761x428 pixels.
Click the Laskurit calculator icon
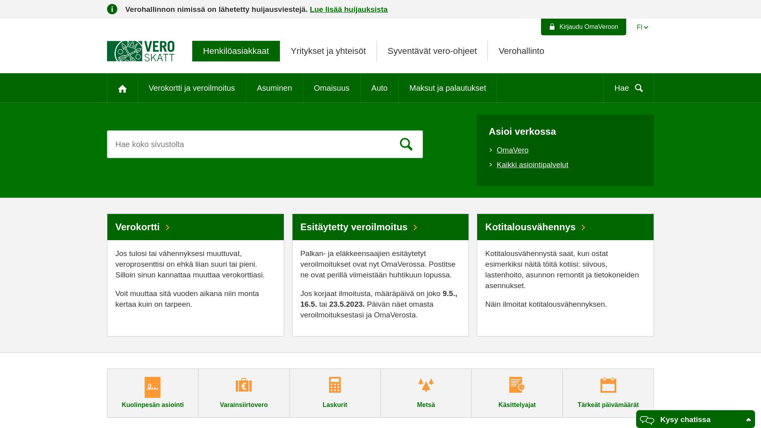pos(335,385)
